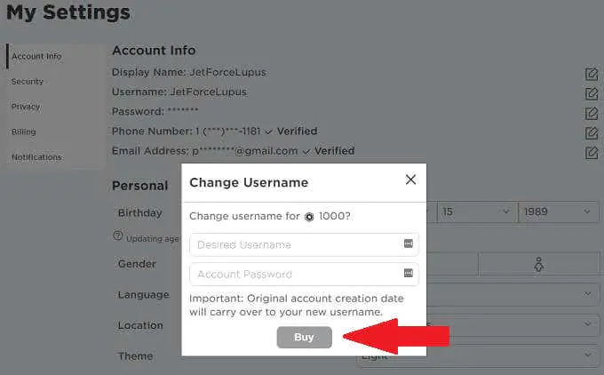Close the Change Username dialog
604x375 pixels.
click(x=410, y=180)
